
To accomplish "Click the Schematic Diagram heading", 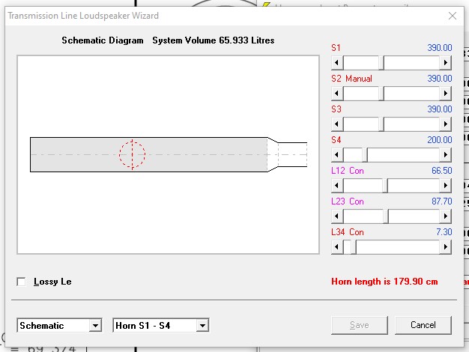I will click(103, 40).
